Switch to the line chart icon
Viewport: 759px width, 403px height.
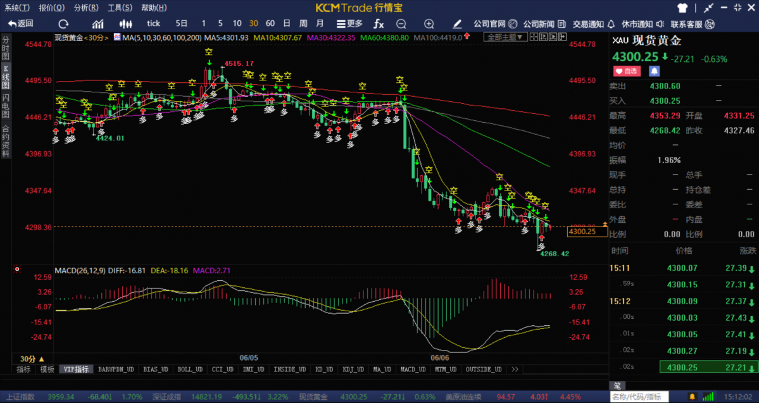[97, 23]
